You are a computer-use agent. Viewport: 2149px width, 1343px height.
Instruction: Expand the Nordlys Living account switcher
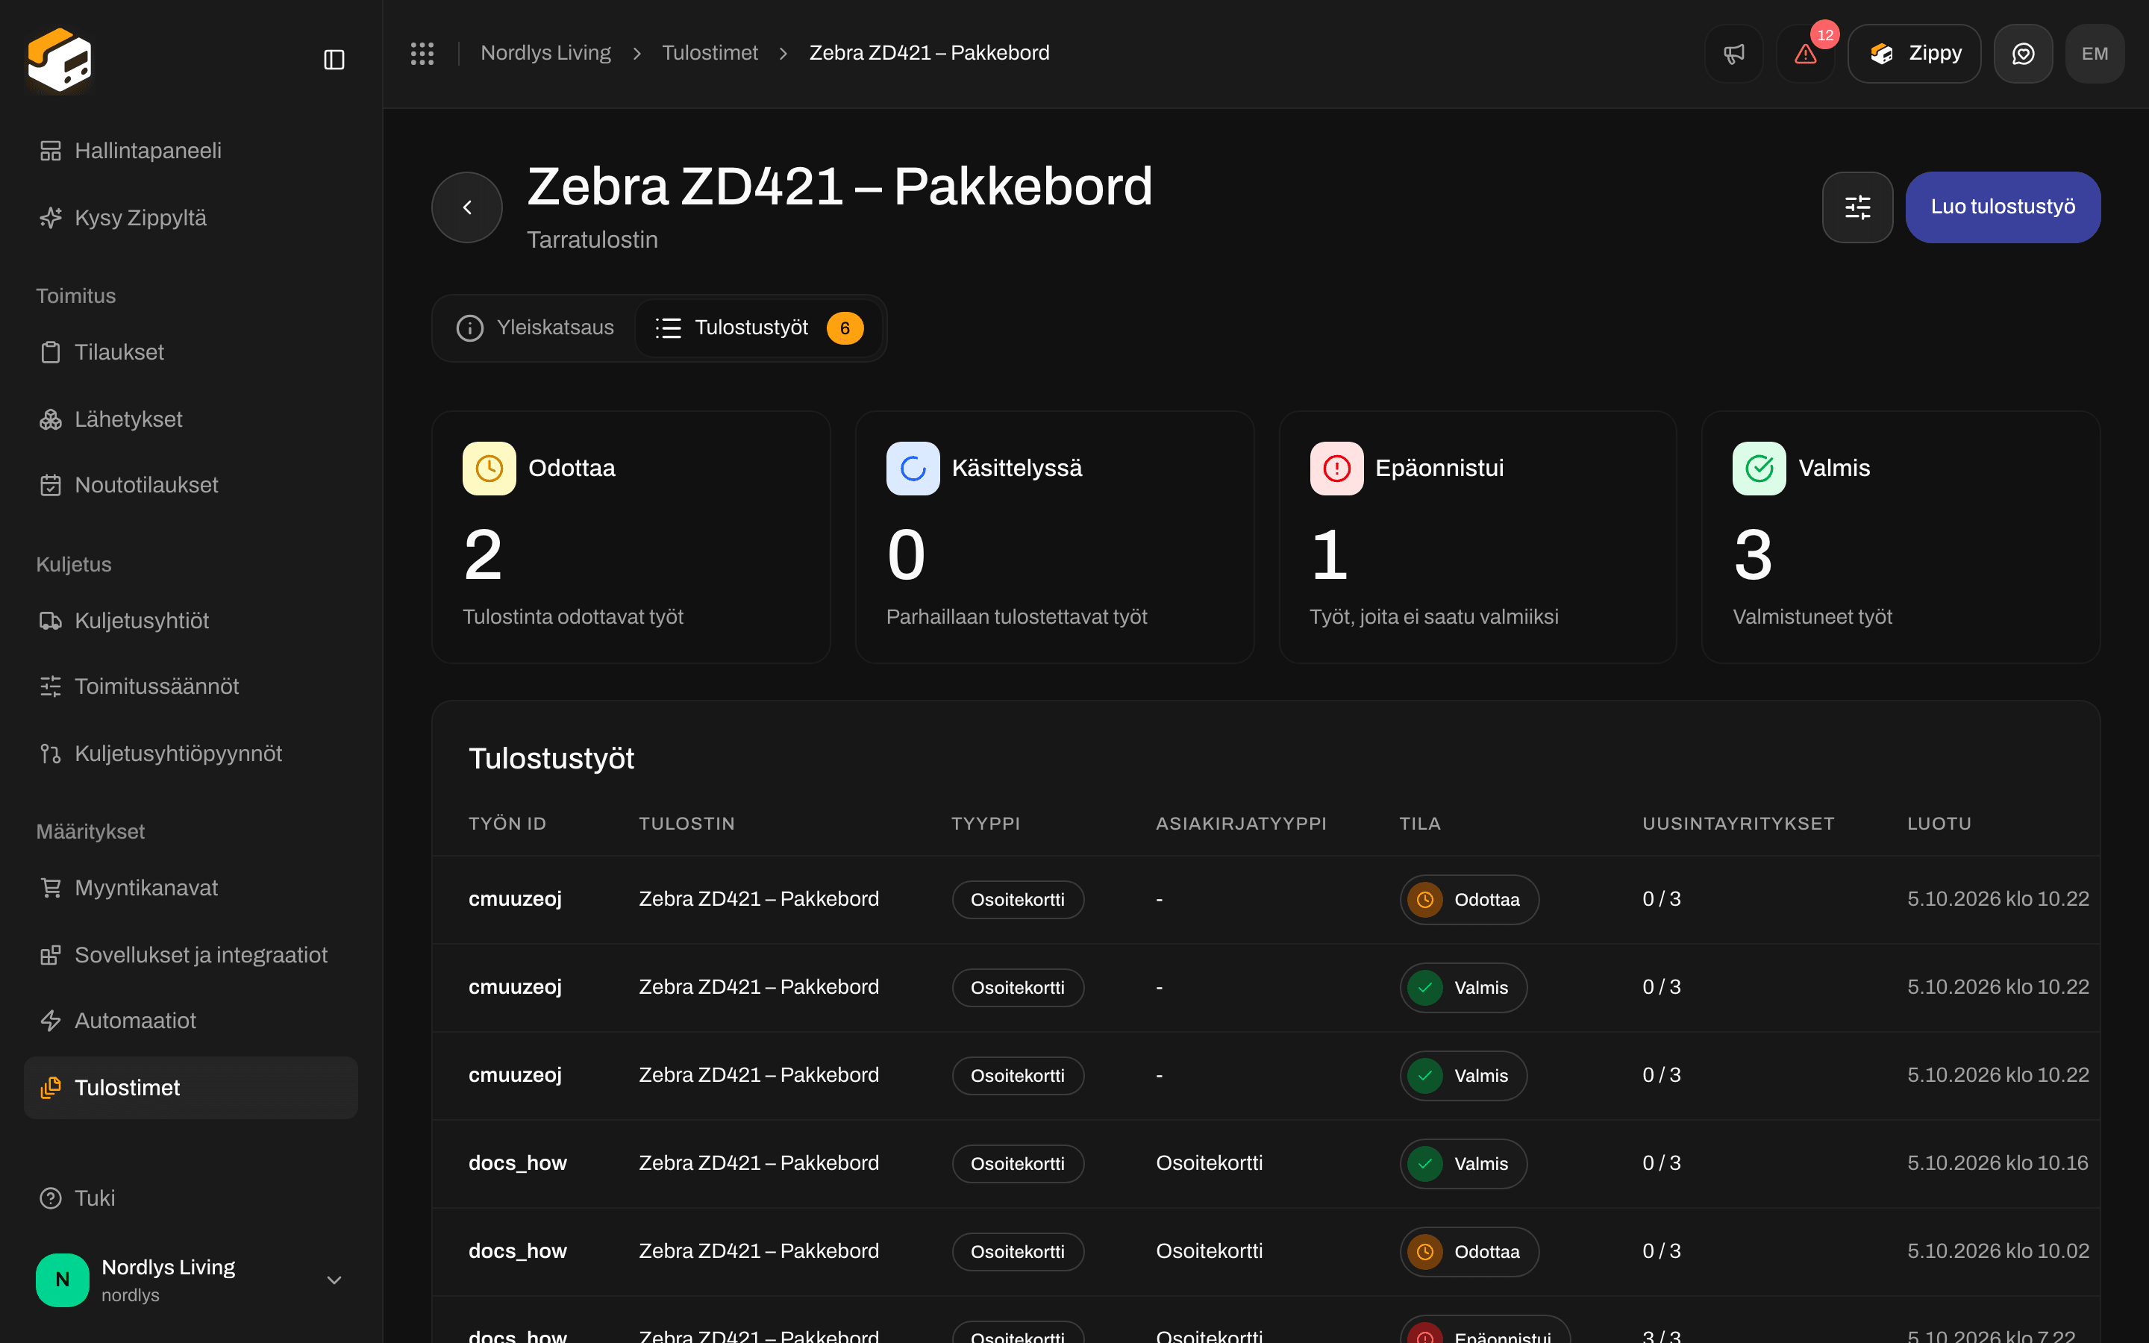click(x=191, y=1280)
